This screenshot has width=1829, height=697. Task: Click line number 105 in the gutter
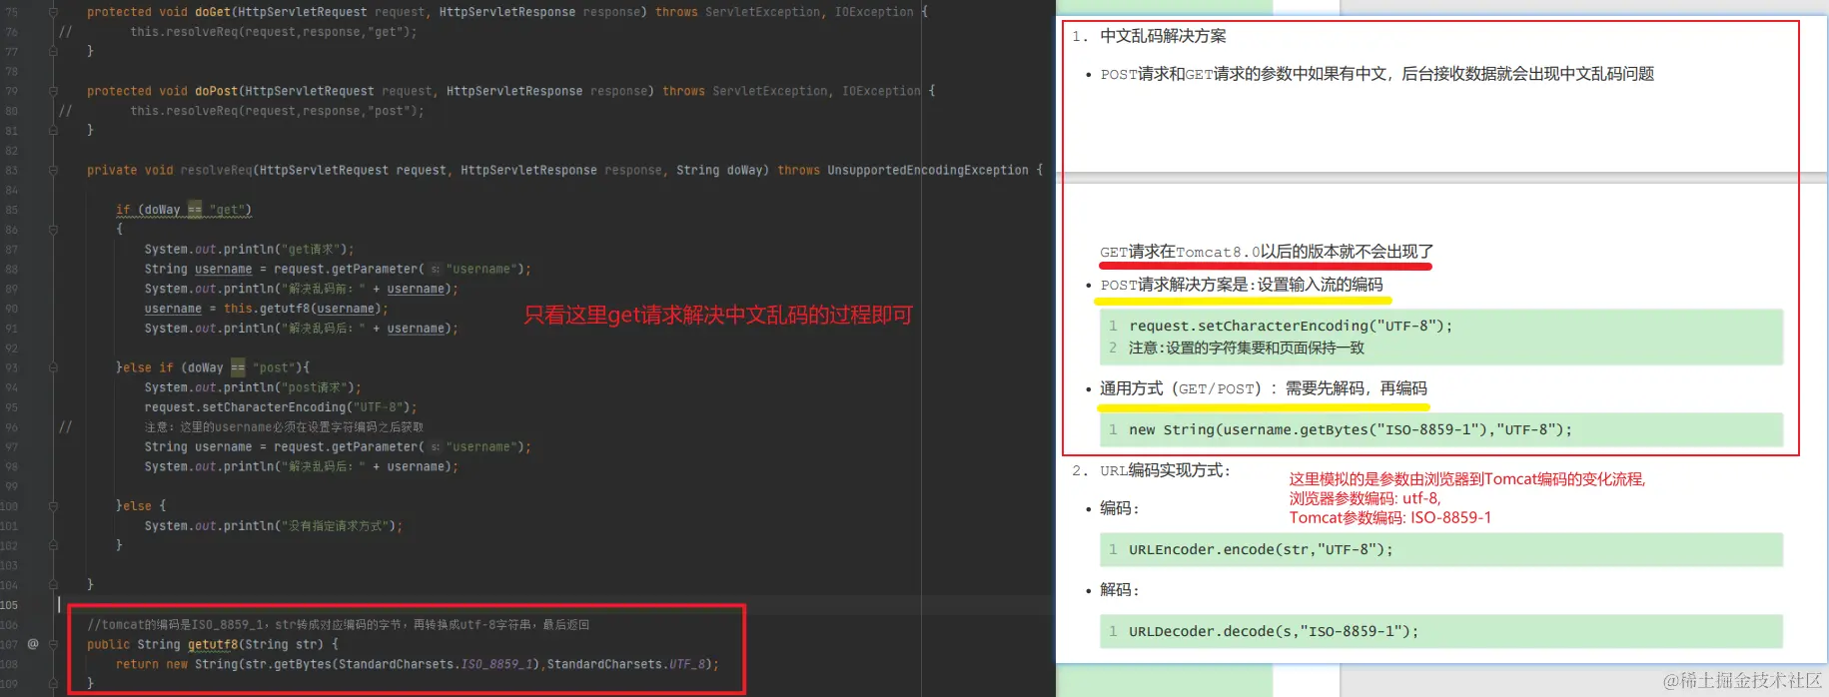9,605
